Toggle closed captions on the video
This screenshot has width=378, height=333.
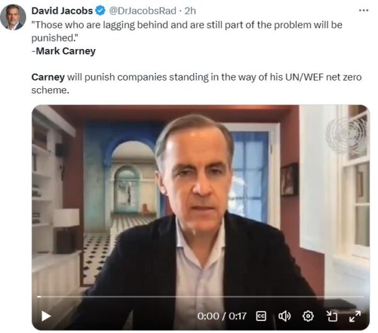(261, 316)
